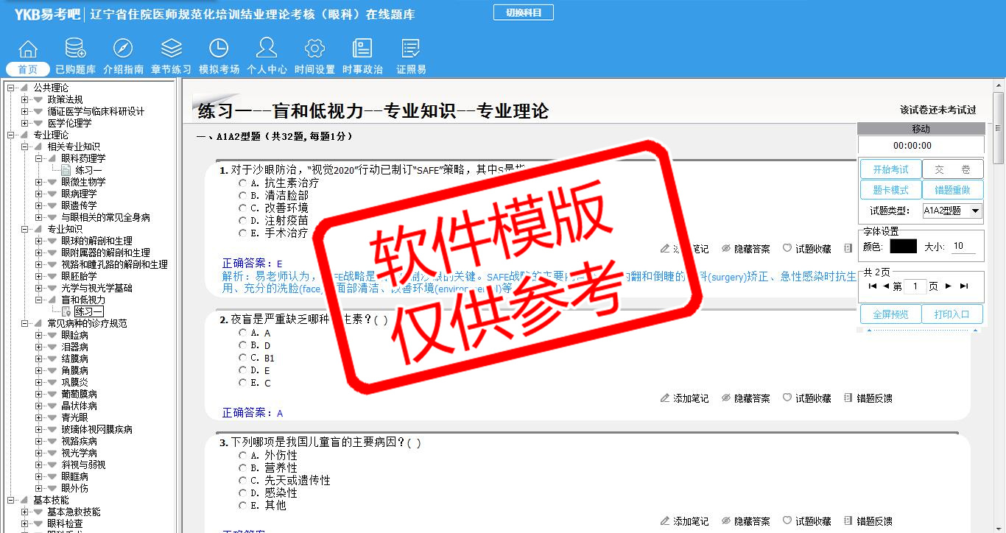Open 证照易 checklist icon
Image resolution: width=1006 pixels, height=533 pixels.
(411, 49)
